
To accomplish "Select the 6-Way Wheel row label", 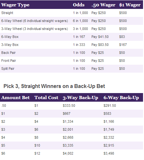I will [34, 21].
